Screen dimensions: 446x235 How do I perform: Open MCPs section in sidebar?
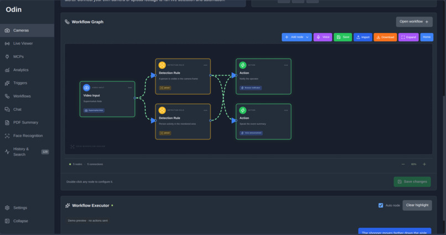[27, 57]
